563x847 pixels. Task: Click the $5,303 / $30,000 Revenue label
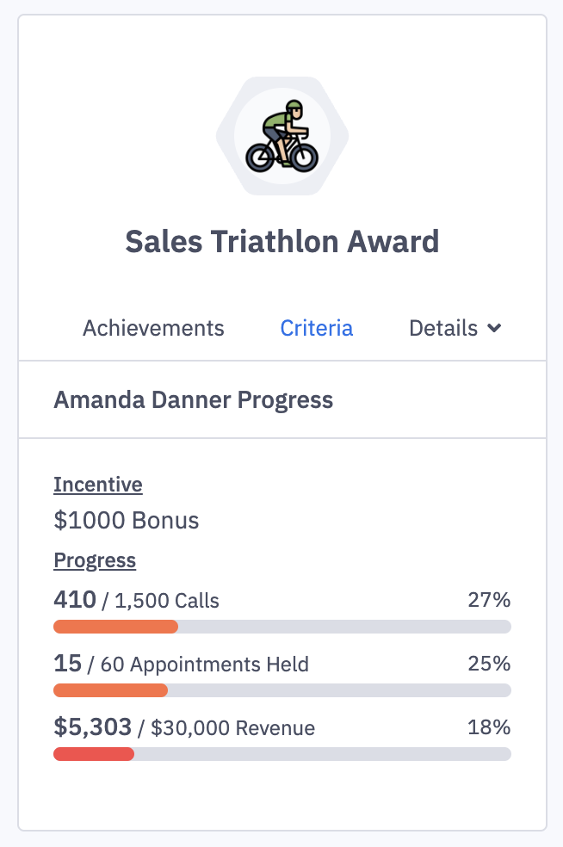pos(184,728)
